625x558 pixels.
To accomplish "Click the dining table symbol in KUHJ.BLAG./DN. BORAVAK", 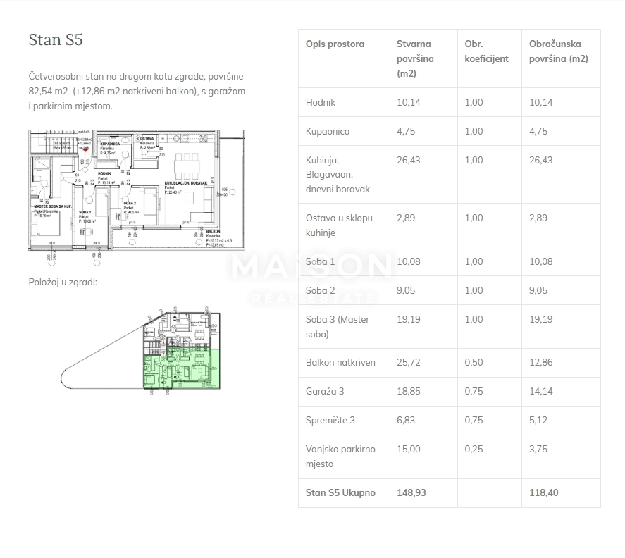I will [185, 166].
